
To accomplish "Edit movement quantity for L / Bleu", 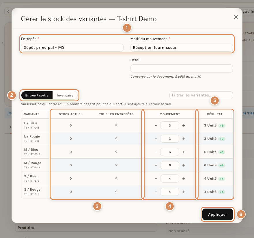I will pyautogui.click(x=170, y=125).
